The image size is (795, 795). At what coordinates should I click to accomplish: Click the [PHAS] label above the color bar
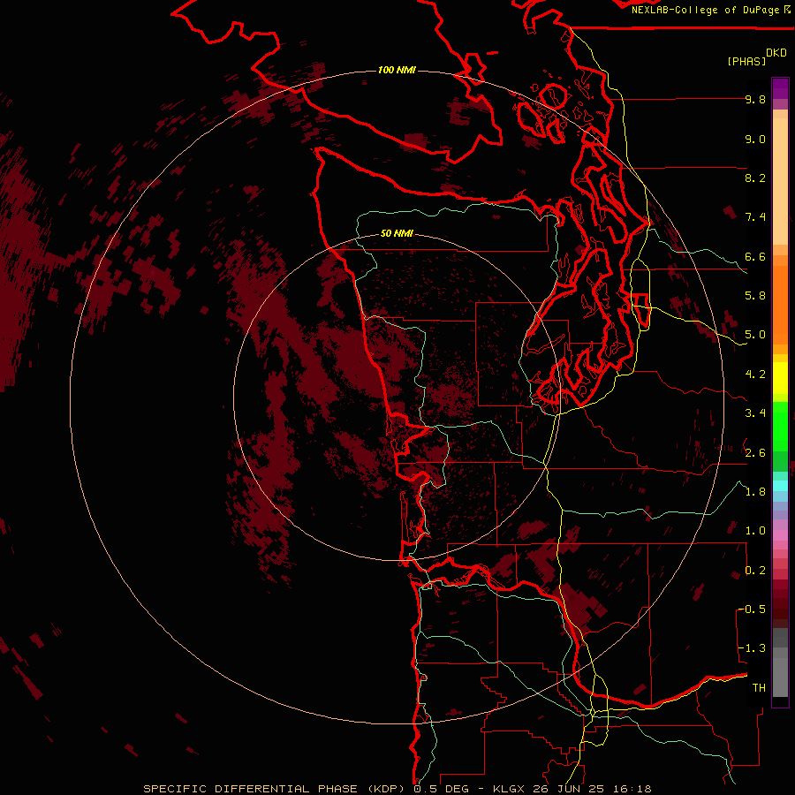[746, 61]
